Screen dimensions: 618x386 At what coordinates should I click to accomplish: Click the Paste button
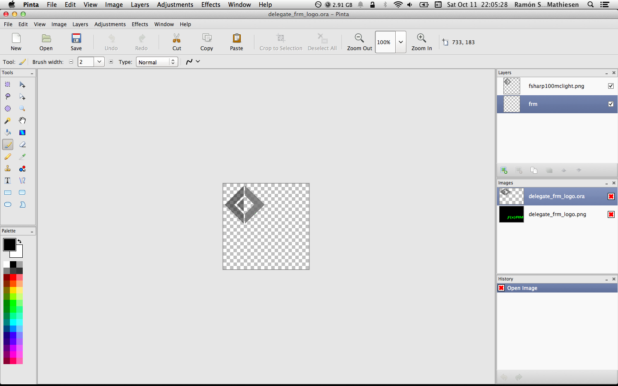tap(236, 42)
